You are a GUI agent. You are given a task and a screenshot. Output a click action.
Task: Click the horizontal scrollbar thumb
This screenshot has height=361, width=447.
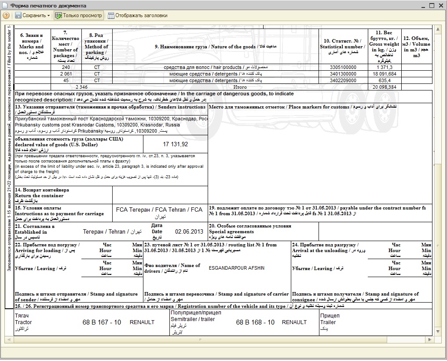[200, 339]
